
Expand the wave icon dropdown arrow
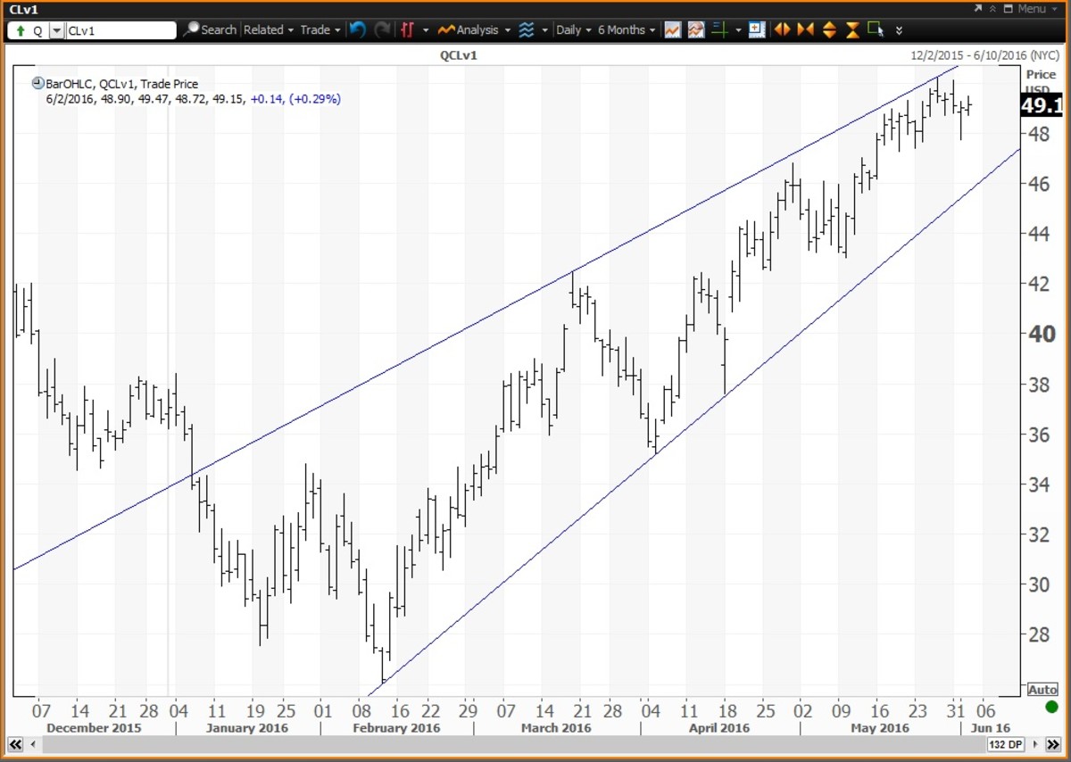544,30
